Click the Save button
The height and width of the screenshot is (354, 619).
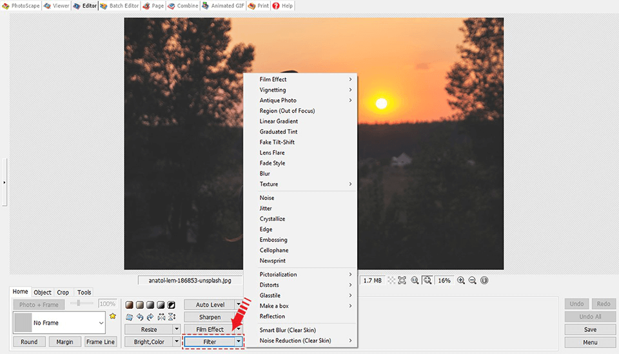coord(590,329)
